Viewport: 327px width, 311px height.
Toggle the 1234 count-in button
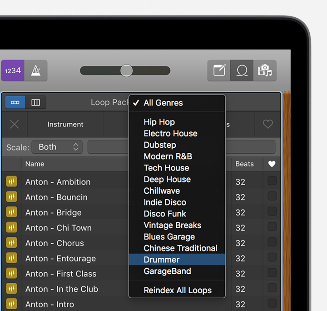pyautogui.click(x=13, y=70)
